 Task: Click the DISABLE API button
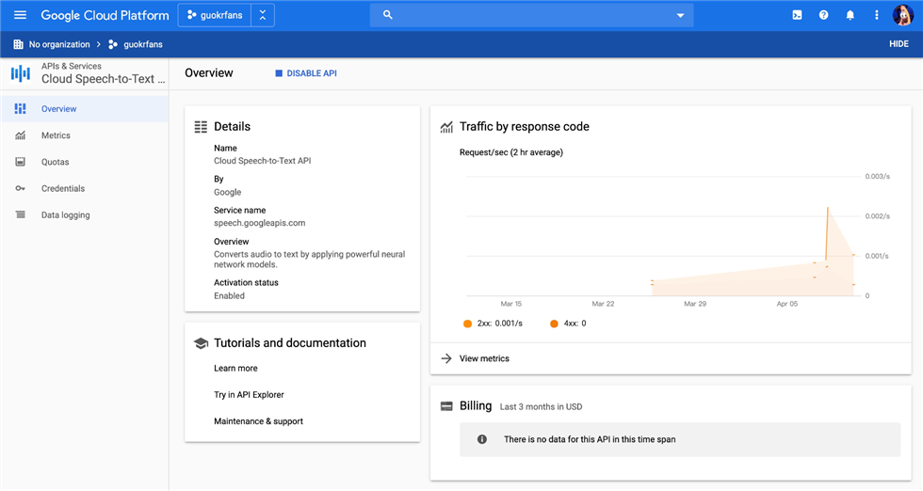[x=305, y=73]
